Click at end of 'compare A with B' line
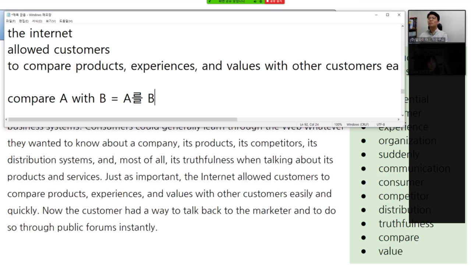The width and height of the screenshot is (471, 266). (155, 98)
